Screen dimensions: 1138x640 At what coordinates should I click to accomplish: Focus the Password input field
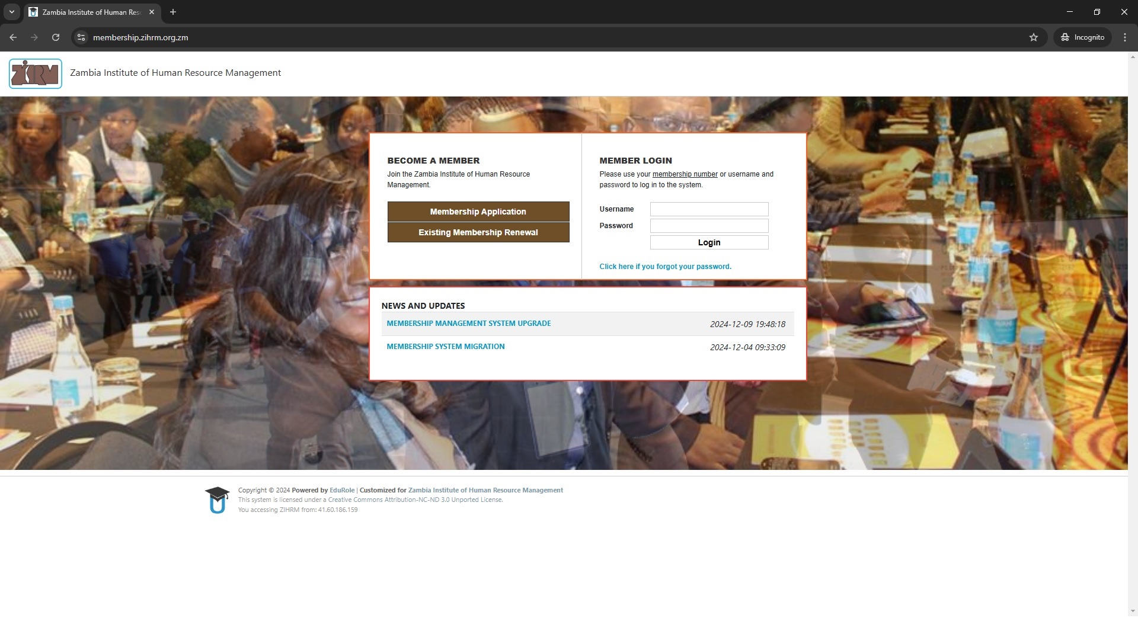pyautogui.click(x=709, y=226)
